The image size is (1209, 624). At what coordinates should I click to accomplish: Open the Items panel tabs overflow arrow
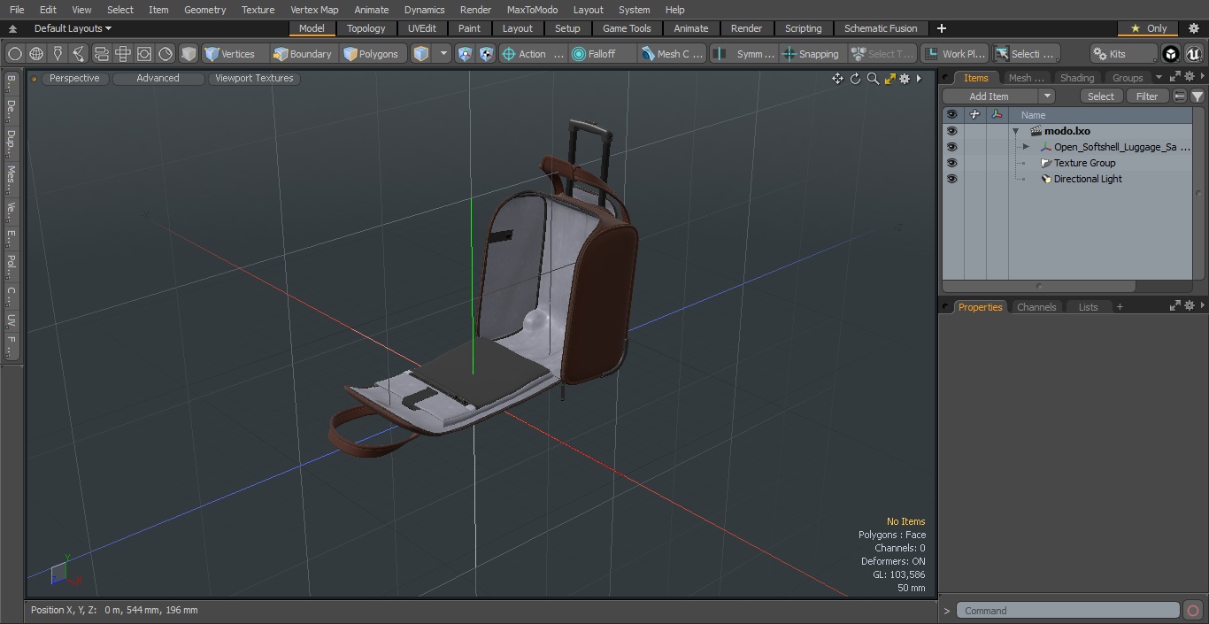pyautogui.click(x=1159, y=78)
